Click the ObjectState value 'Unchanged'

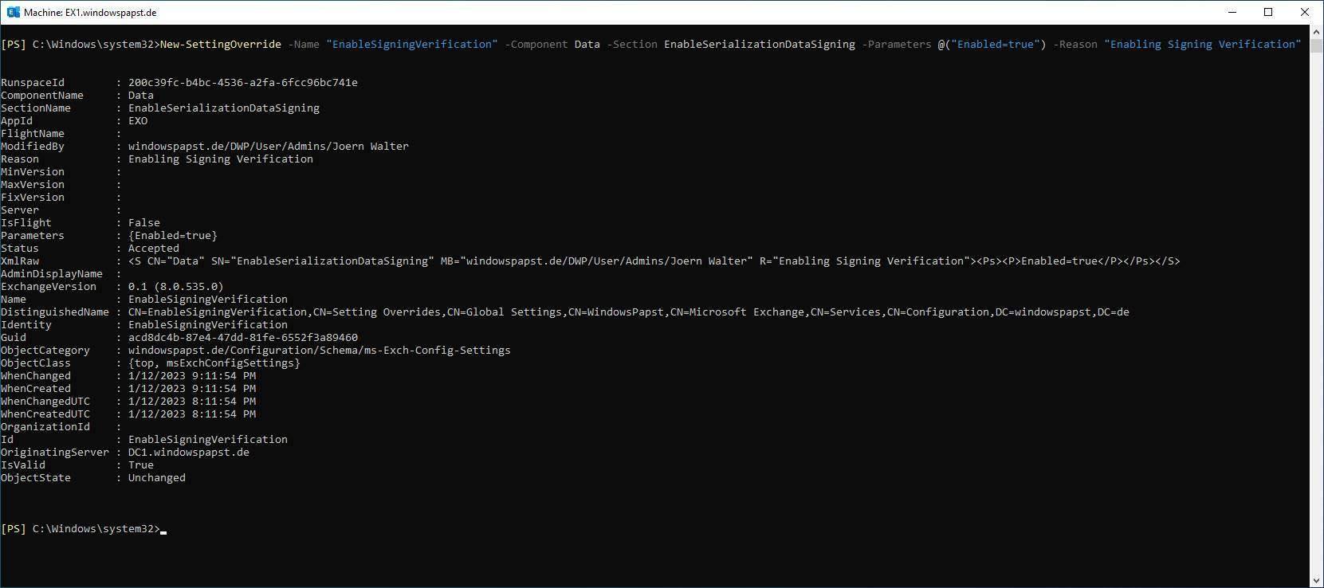[156, 478]
